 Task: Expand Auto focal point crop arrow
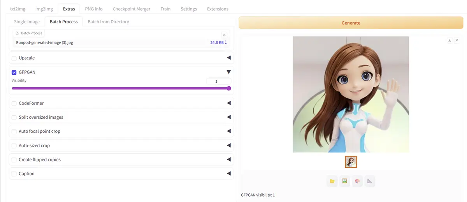229,131
